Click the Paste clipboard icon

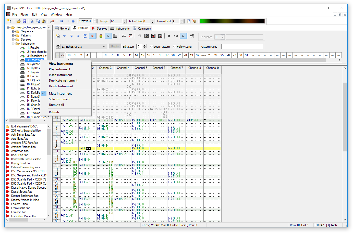(44, 21)
